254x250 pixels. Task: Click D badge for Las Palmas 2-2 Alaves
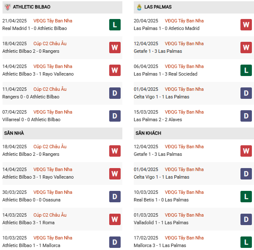246,116
